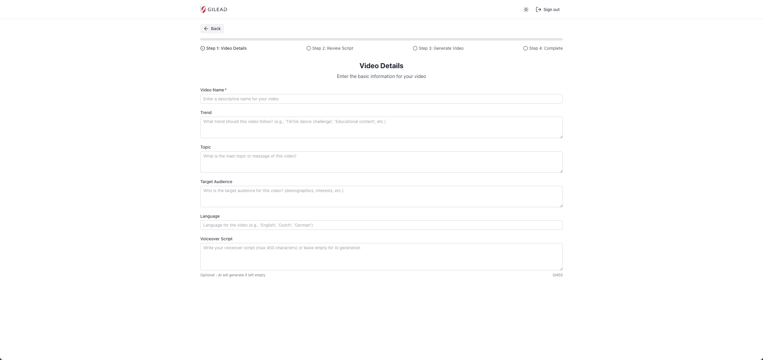Click the Trend description box
This screenshot has height=360, width=763.
[381, 127]
